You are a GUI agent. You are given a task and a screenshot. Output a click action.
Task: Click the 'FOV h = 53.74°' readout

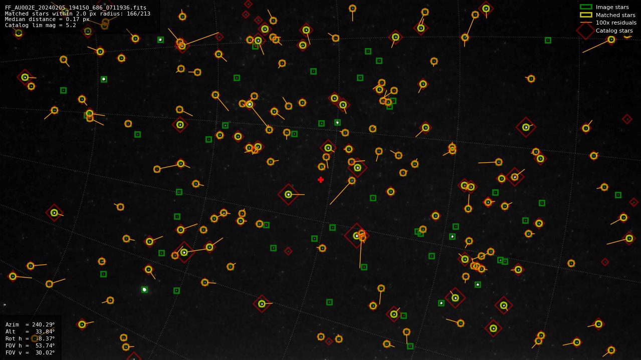(30, 345)
